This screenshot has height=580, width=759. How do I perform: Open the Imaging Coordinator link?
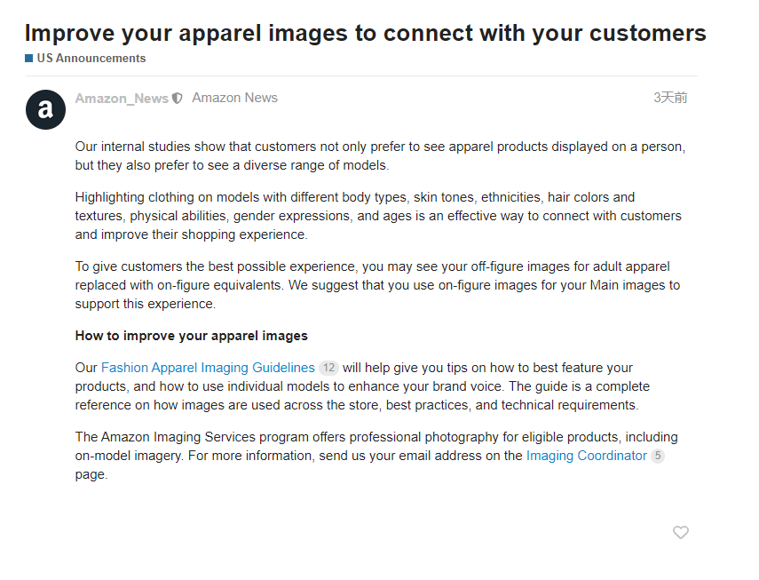pos(586,456)
